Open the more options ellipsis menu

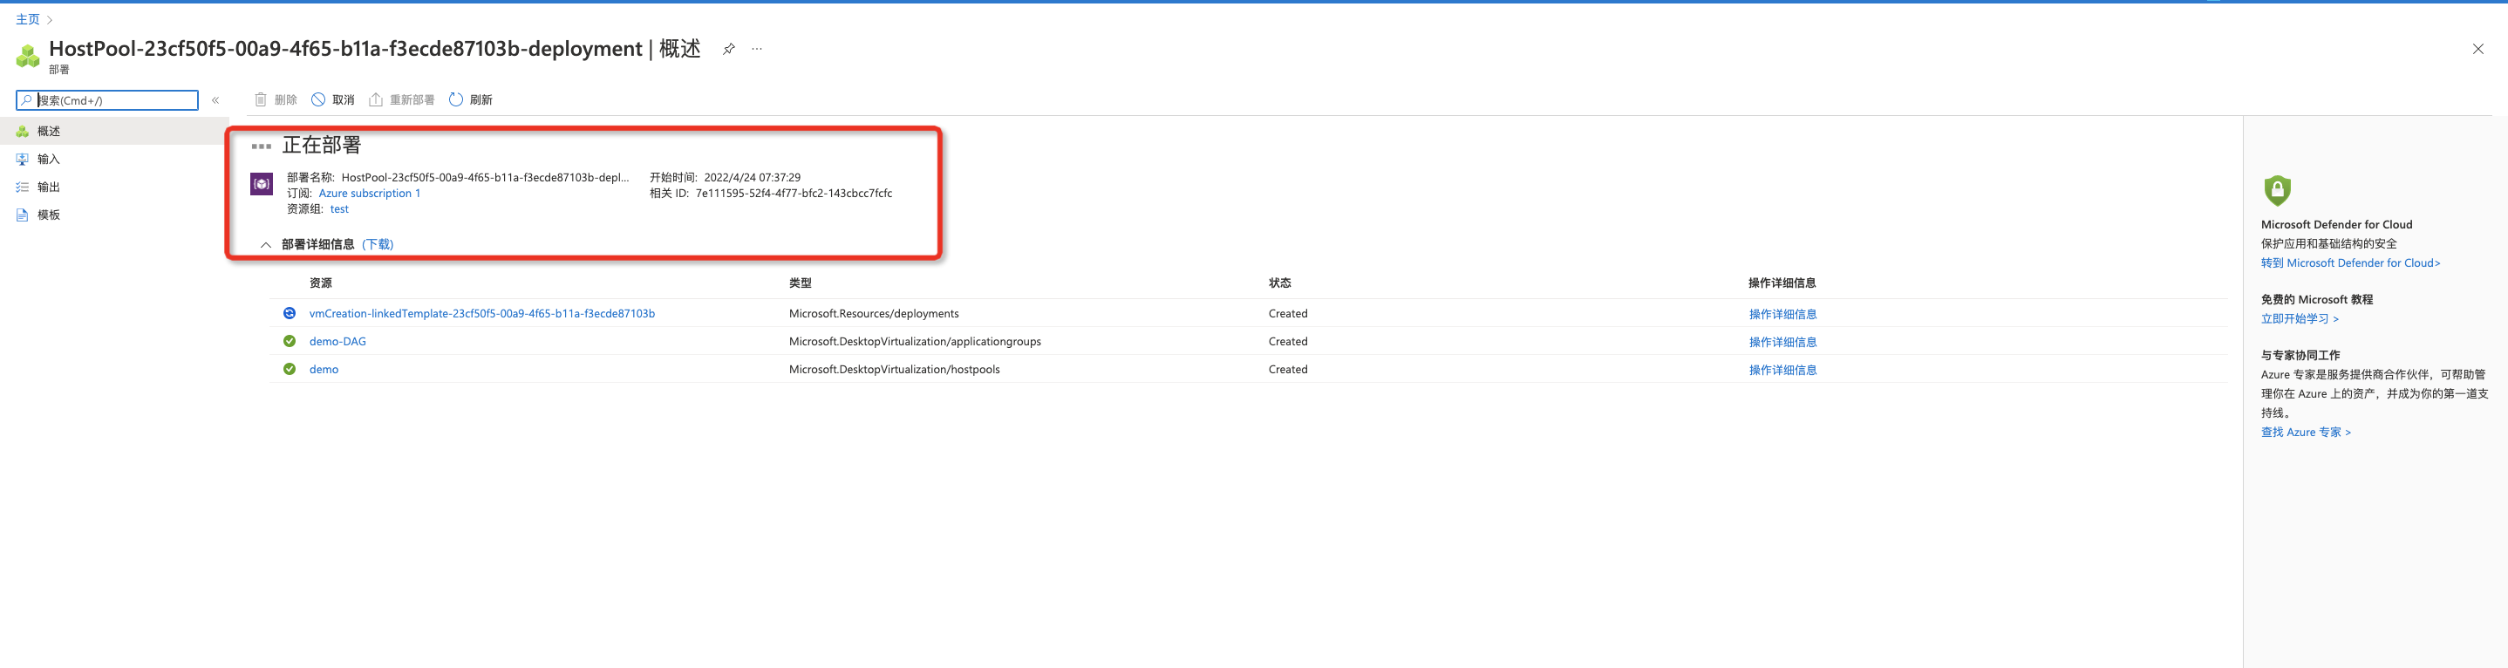click(x=756, y=49)
